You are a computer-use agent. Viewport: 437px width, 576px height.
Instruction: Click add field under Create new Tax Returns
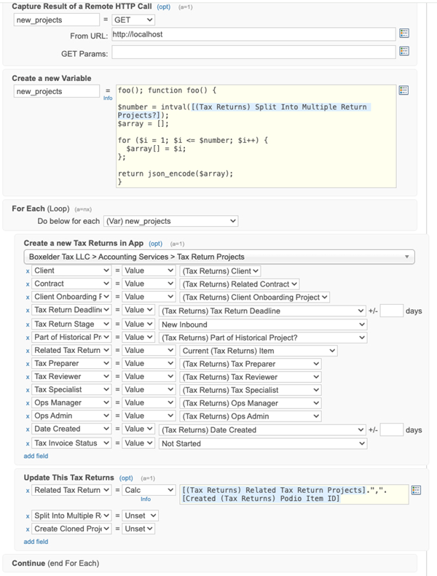pos(36,456)
